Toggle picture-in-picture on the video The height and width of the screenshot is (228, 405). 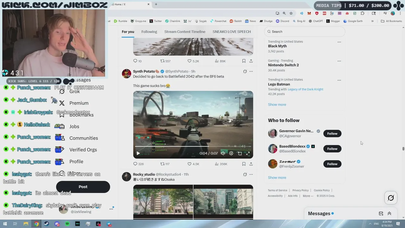[x=240, y=153]
